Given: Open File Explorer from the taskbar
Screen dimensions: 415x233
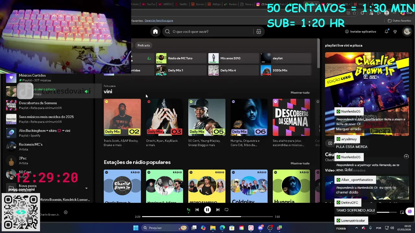Looking at the screenshot, I should coord(213,228).
